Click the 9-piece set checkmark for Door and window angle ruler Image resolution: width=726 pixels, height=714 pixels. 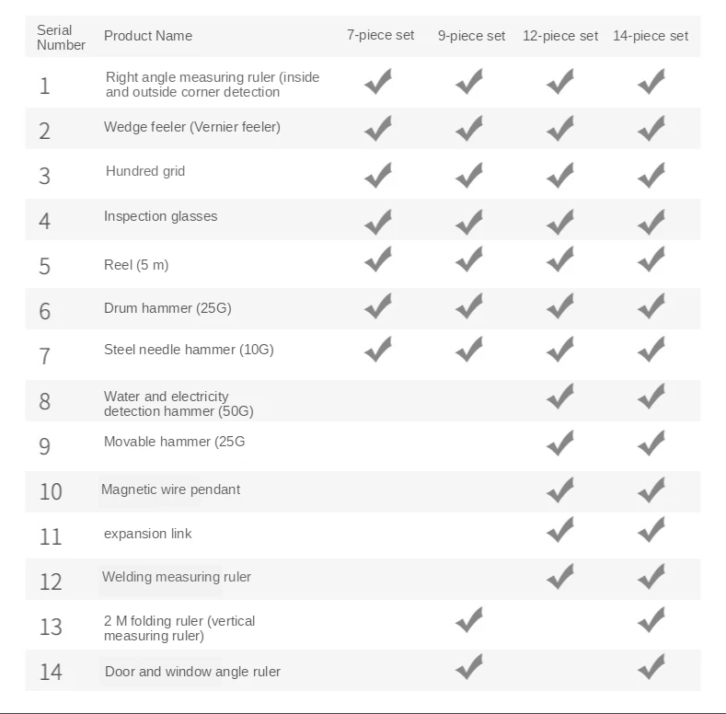pyautogui.click(x=469, y=667)
